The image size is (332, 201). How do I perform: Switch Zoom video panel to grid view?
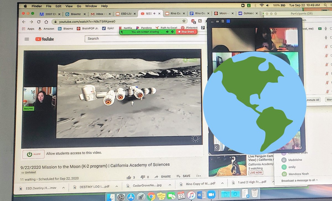(228, 21)
